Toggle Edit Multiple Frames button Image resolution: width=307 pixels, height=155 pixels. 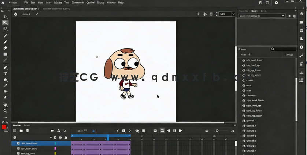[x=143, y=131]
